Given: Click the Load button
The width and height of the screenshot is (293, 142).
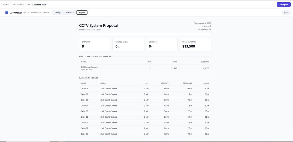Looking at the screenshot, I should pos(286,13).
